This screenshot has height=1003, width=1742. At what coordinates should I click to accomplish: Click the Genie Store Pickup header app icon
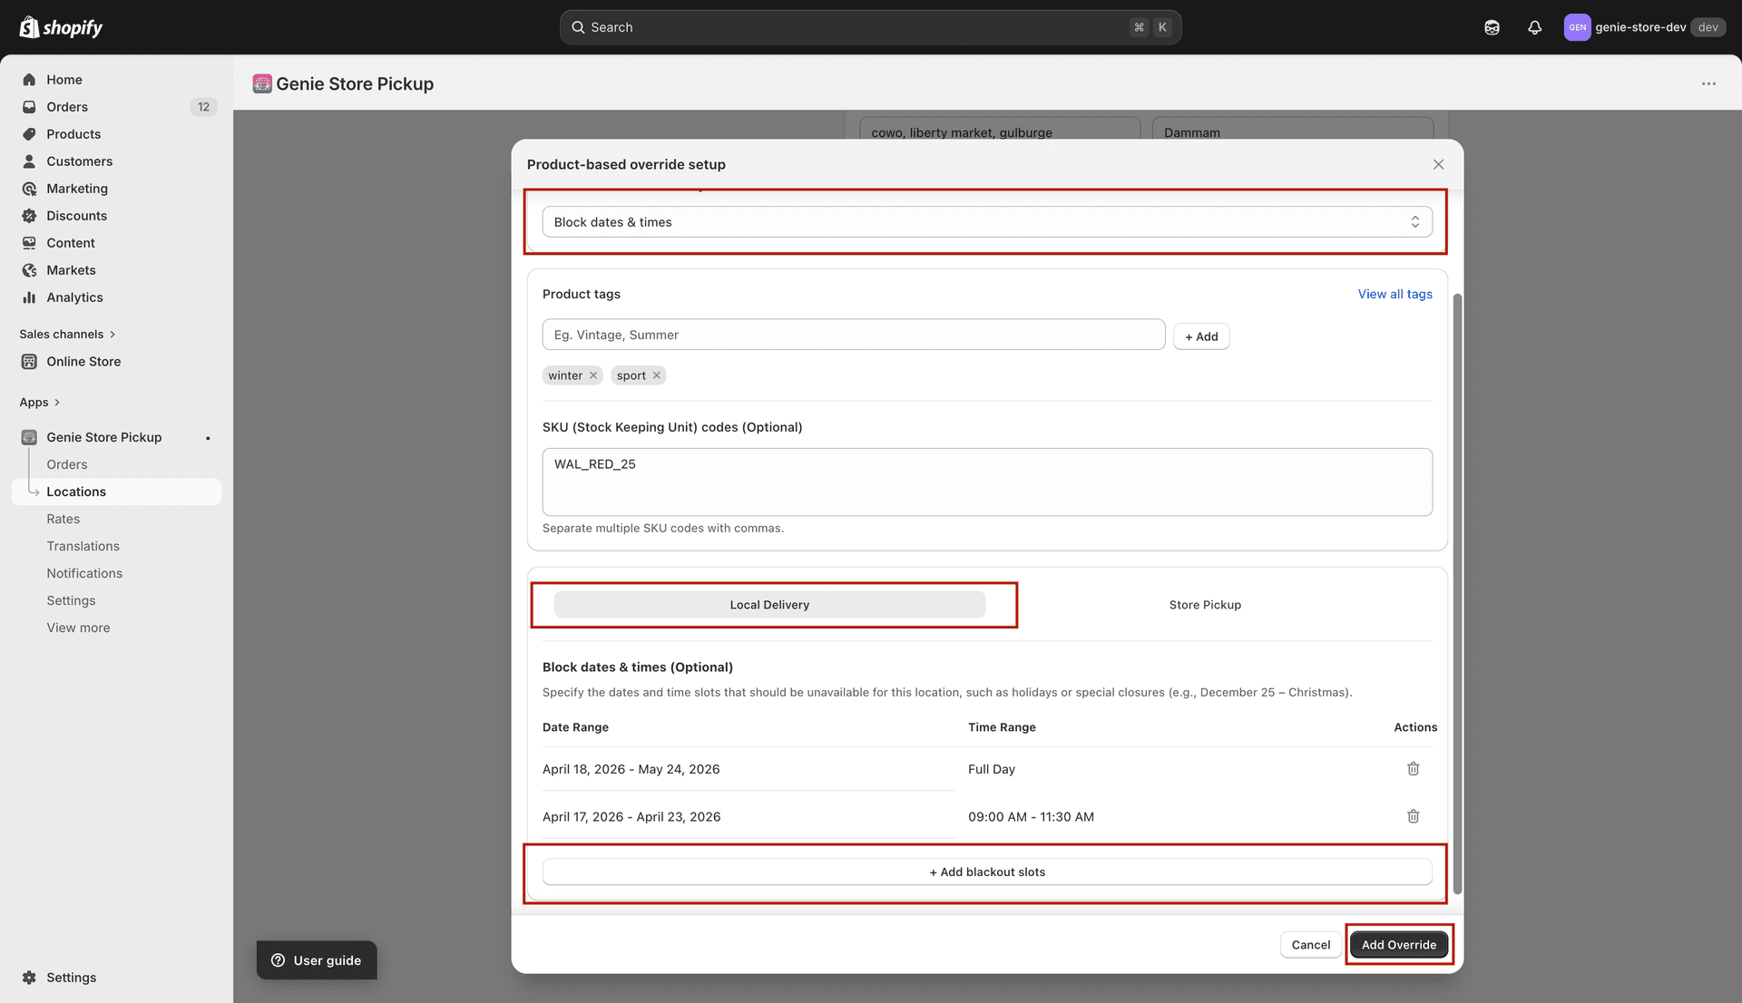[x=262, y=83]
